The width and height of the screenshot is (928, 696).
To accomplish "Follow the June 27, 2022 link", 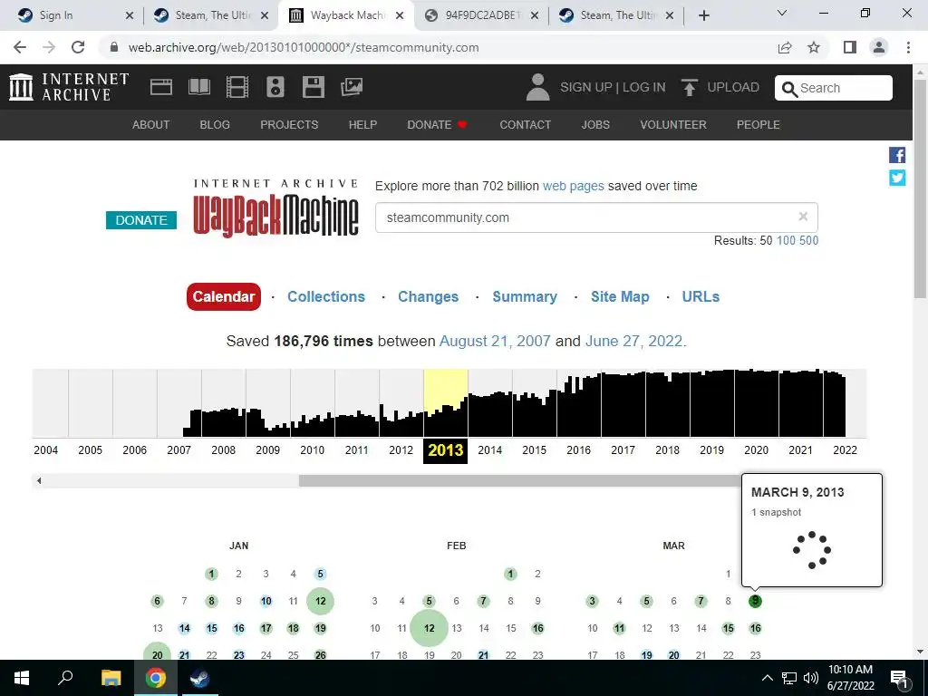I will [633, 341].
